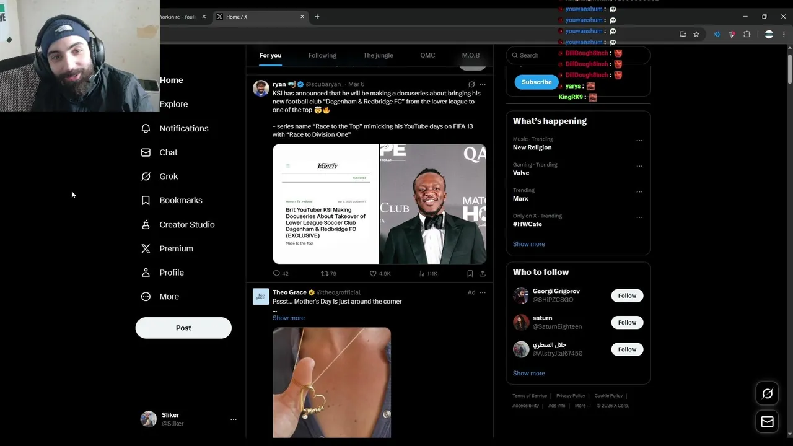Open the Variety article image
Viewport: 793px width, 446px height.
(326, 204)
